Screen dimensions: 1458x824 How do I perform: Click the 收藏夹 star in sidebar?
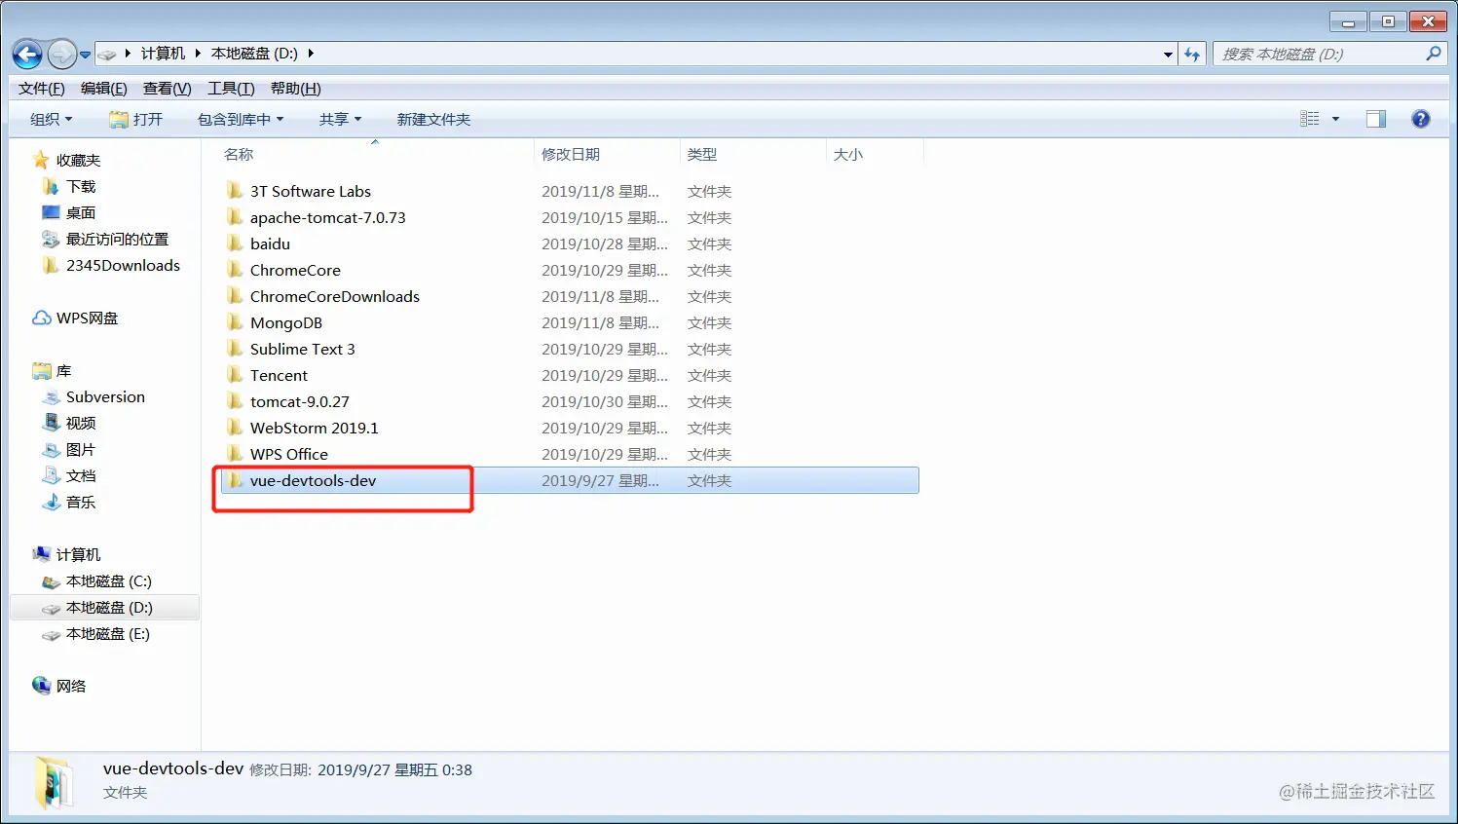[41, 160]
